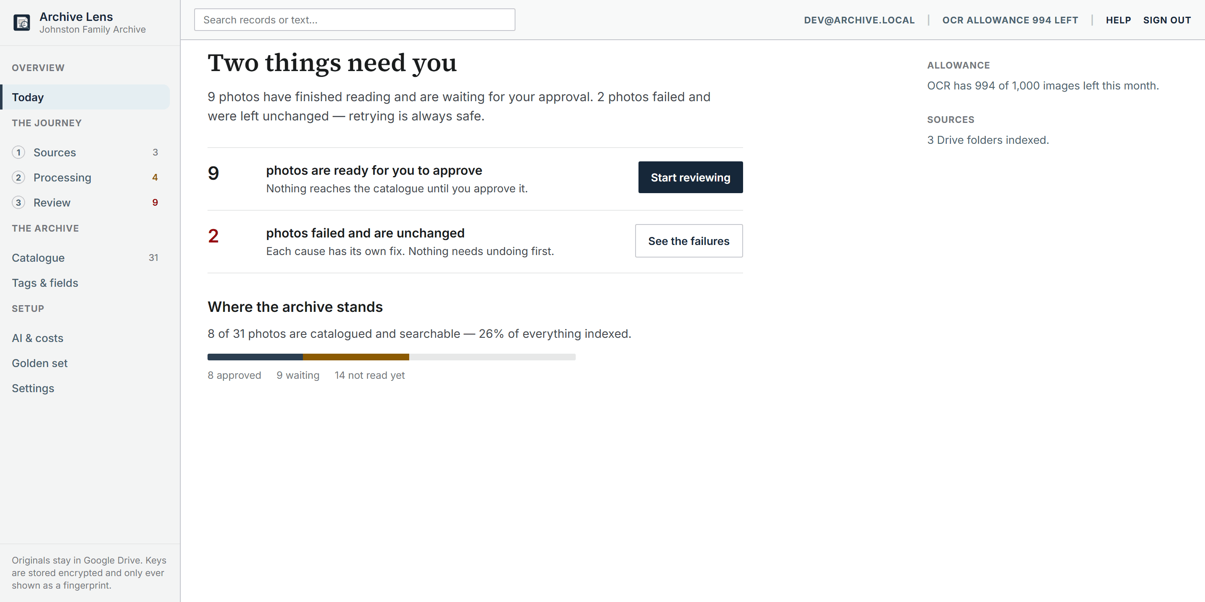Click 'Nothing reaches the catalogue until you approve it.'
The height and width of the screenshot is (602, 1205).
[x=397, y=189]
